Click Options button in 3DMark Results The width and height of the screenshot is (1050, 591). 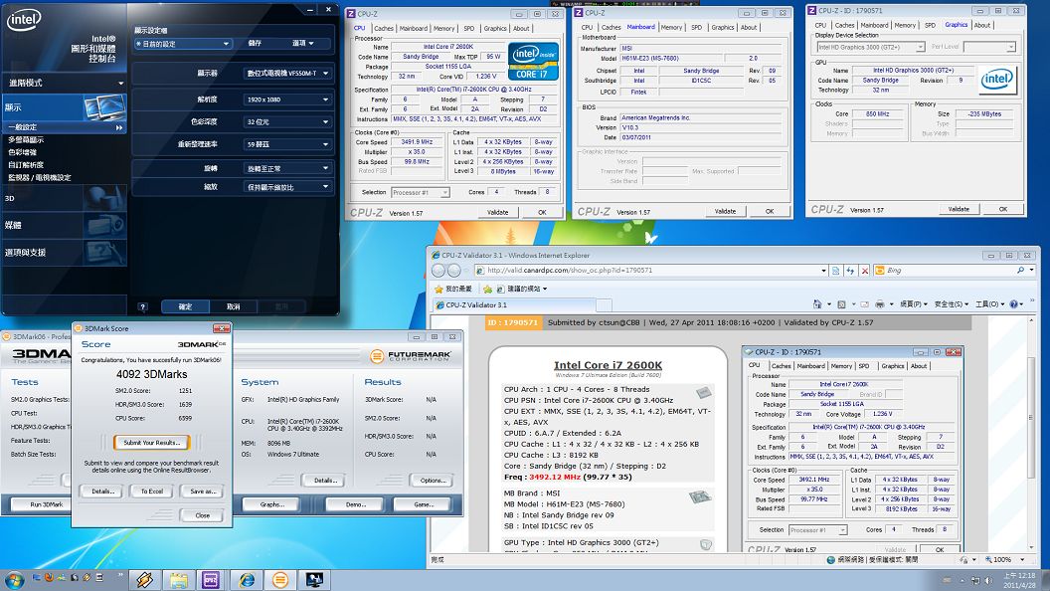(x=433, y=481)
